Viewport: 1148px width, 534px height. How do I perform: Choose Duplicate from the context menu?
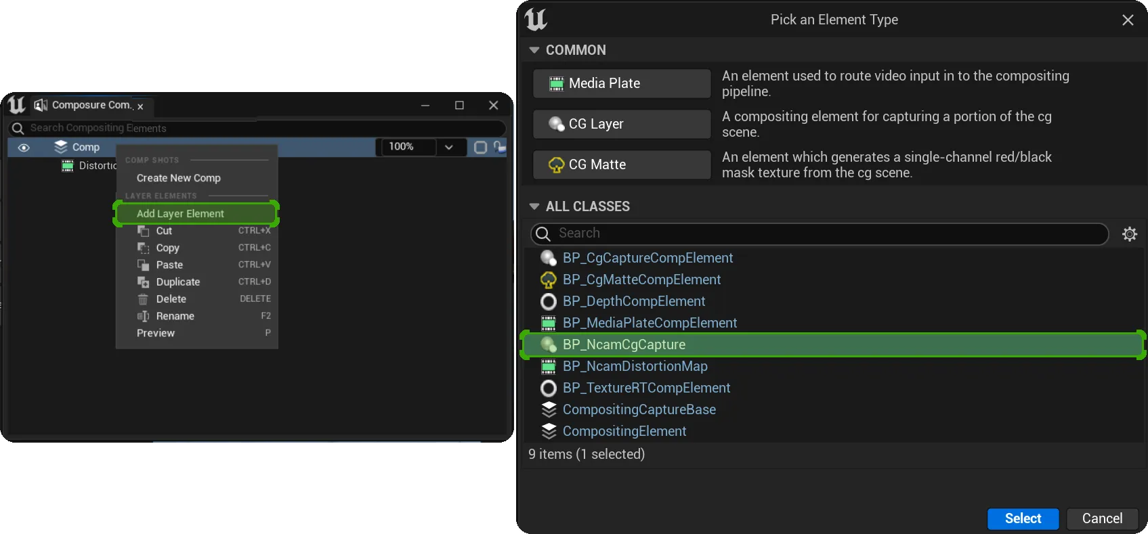[196, 282]
